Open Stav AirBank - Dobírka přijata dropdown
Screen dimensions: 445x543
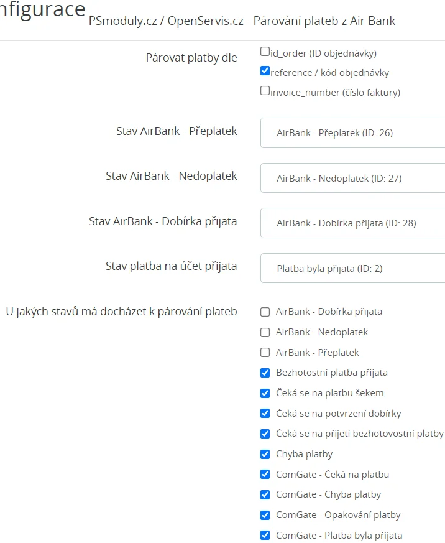coord(352,223)
